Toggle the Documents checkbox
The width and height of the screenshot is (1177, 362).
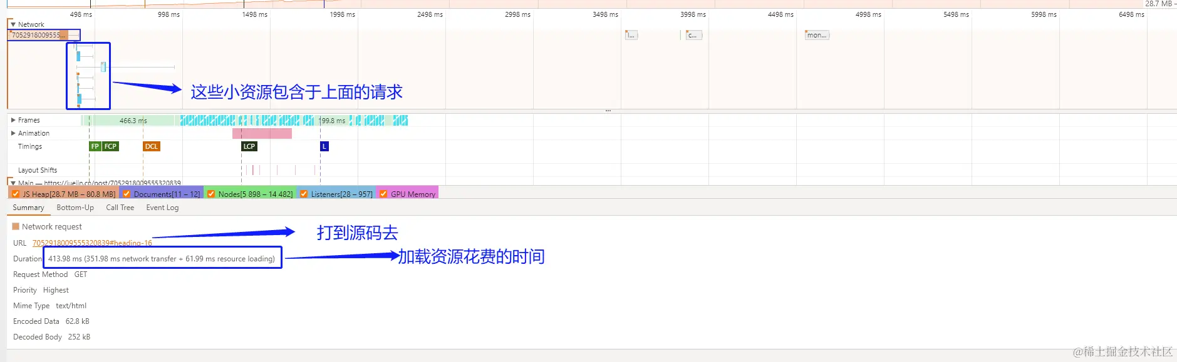click(127, 194)
